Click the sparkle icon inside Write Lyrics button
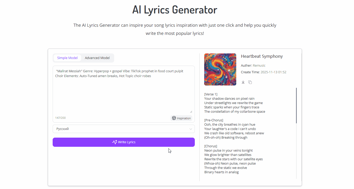The width and height of the screenshot is (354, 189). coord(115,142)
